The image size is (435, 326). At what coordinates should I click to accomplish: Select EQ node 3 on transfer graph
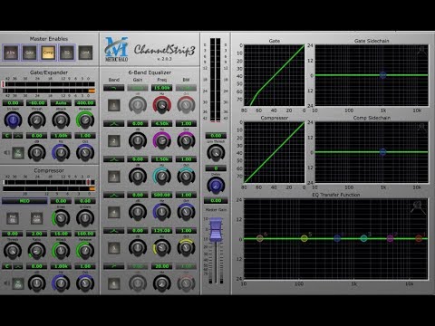pyautogui.click(x=363, y=239)
